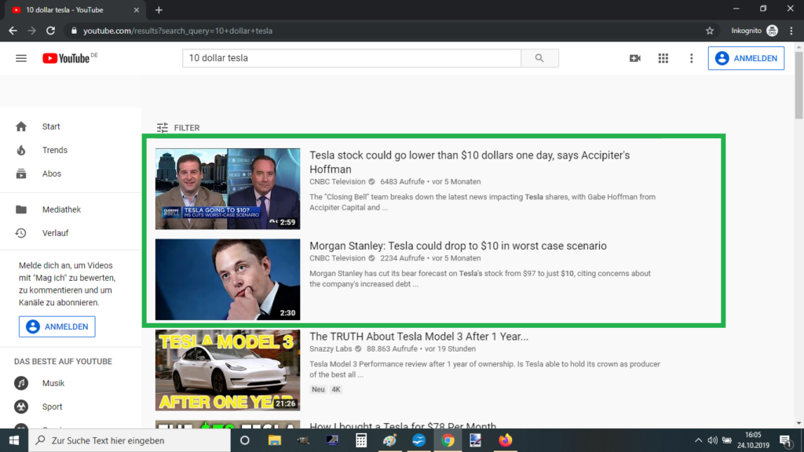
Task: Click the Inkognito profile icon
Action: (772, 31)
